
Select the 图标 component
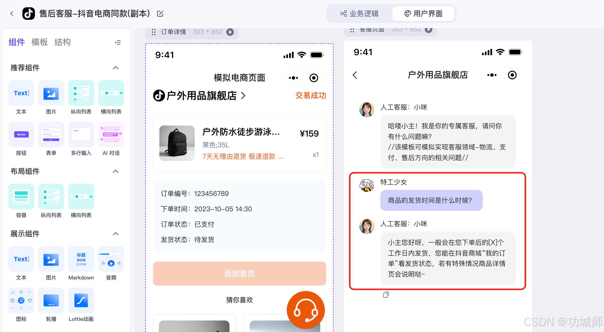click(21, 305)
